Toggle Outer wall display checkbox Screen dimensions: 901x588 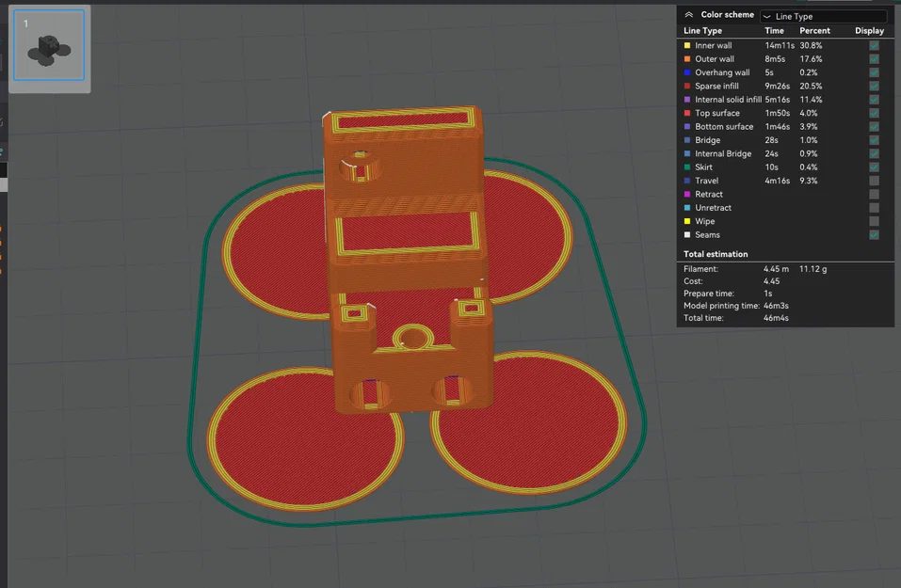[874, 58]
